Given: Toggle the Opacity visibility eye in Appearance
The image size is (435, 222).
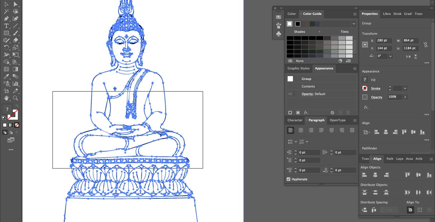Looking at the screenshot, I should click(x=290, y=94).
